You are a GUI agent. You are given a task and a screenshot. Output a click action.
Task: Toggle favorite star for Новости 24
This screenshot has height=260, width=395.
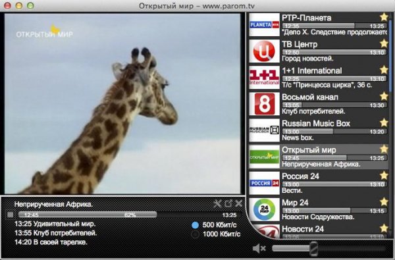click(x=384, y=228)
